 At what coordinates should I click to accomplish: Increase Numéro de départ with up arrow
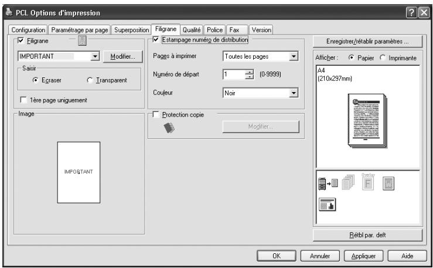point(249,72)
